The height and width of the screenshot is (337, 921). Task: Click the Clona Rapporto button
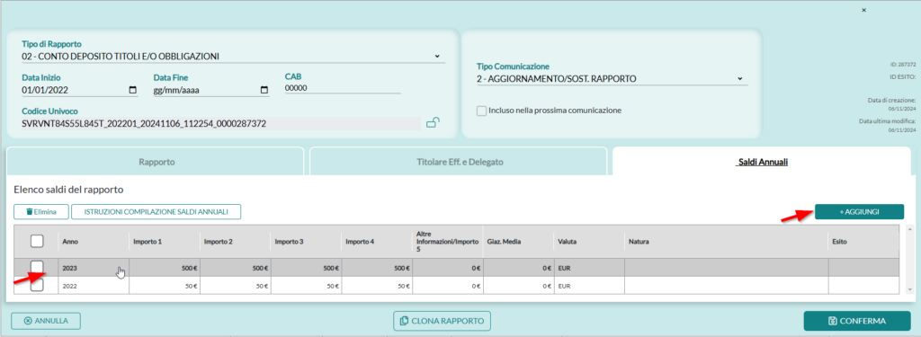coord(442,321)
